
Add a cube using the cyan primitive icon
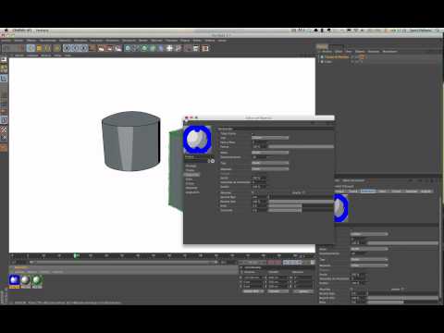tap(128, 48)
